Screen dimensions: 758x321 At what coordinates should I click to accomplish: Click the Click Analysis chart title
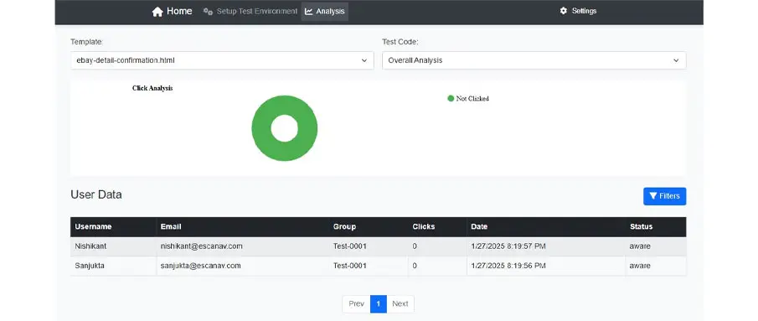coord(152,88)
